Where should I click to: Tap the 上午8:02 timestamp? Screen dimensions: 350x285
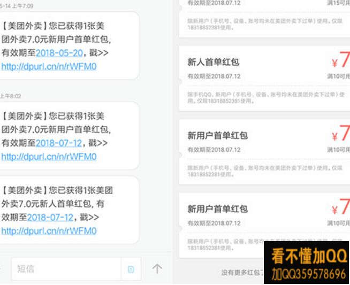(11, 96)
